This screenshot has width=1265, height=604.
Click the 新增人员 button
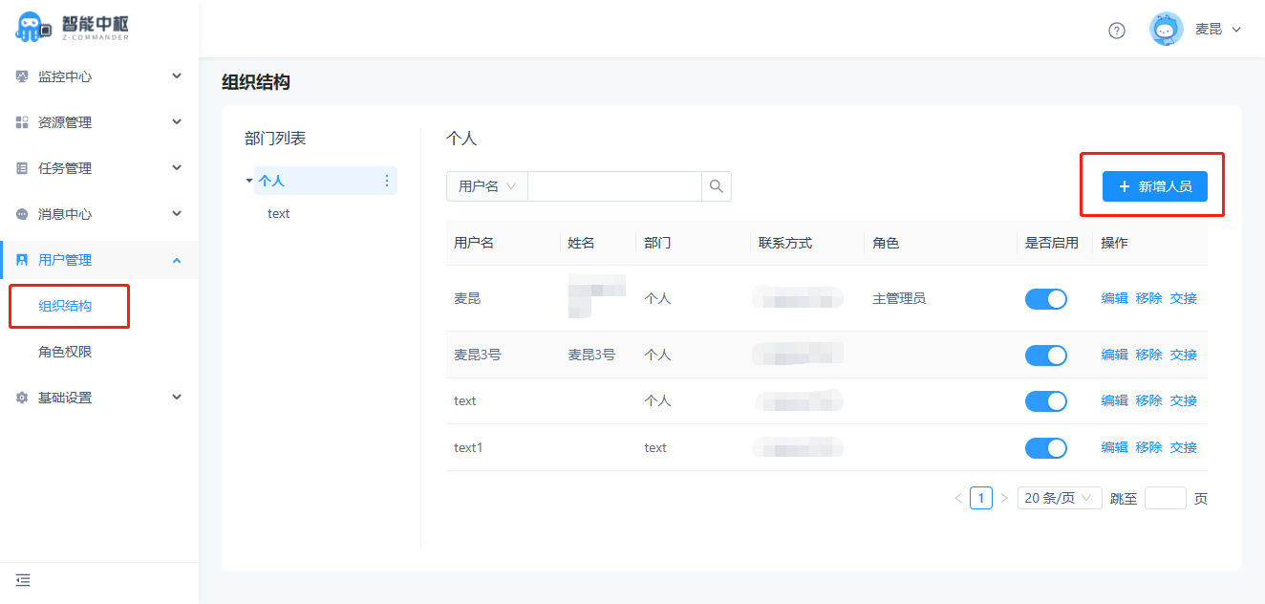(1154, 186)
